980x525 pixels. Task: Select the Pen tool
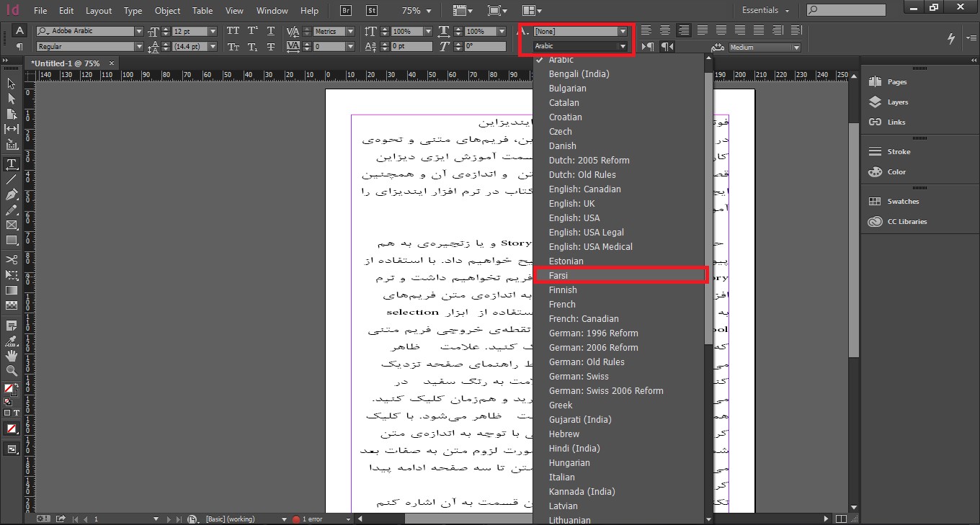pyautogui.click(x=12, y=194)
